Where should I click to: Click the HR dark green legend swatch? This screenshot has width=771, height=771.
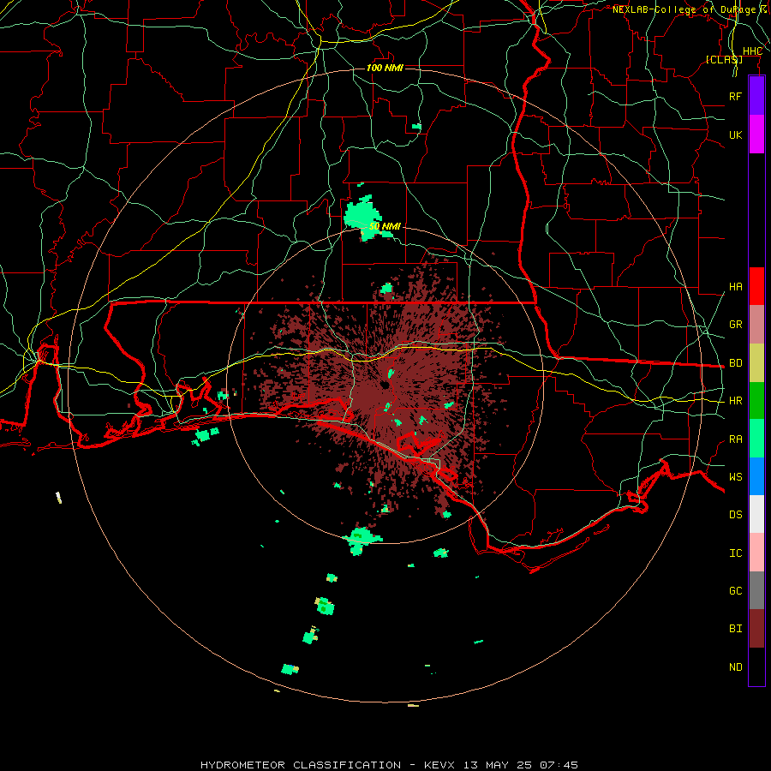click(756, 401)
